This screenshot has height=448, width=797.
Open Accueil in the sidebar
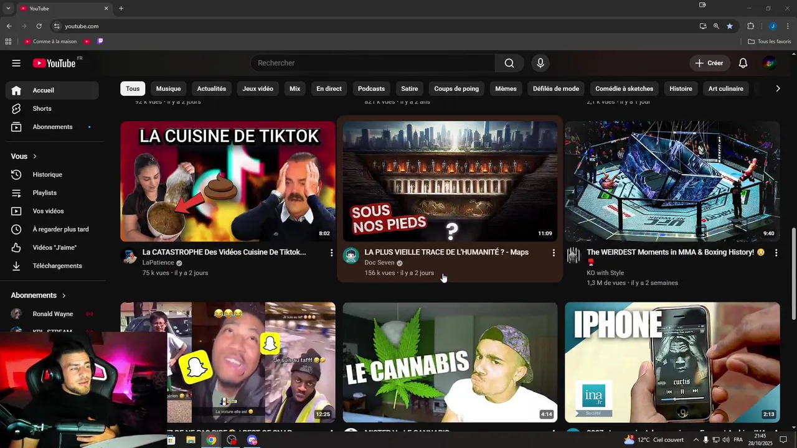coord(52,90)
